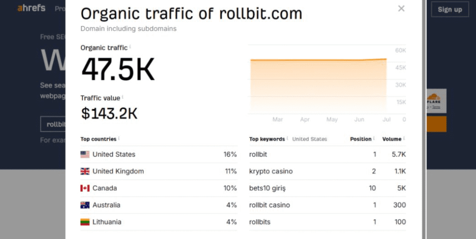Click the info icon beside Organic traffic
Viewport: 476px width, 239px height.
pos(130,47)
